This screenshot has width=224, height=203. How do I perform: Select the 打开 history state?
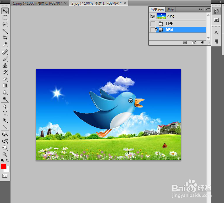[181, 23]
